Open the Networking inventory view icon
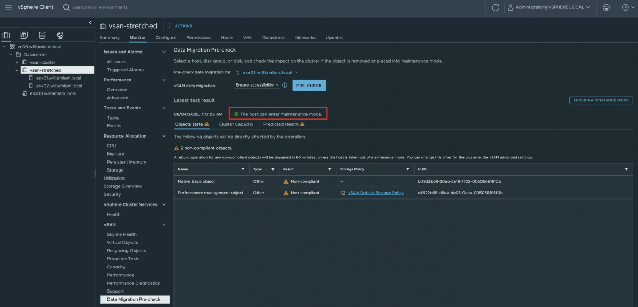The width and height of the screenshot is (638, 307). (x=60, y=36)
